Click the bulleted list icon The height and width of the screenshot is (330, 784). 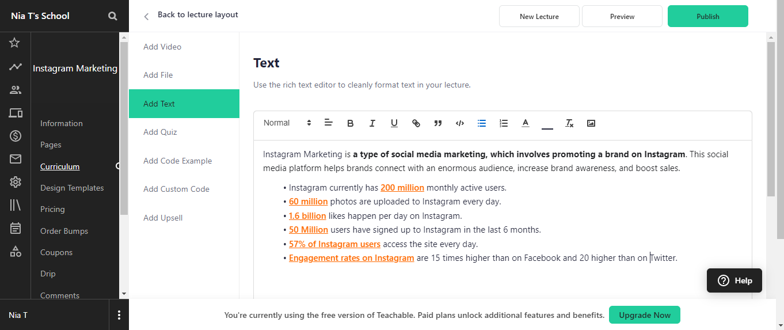482,123
